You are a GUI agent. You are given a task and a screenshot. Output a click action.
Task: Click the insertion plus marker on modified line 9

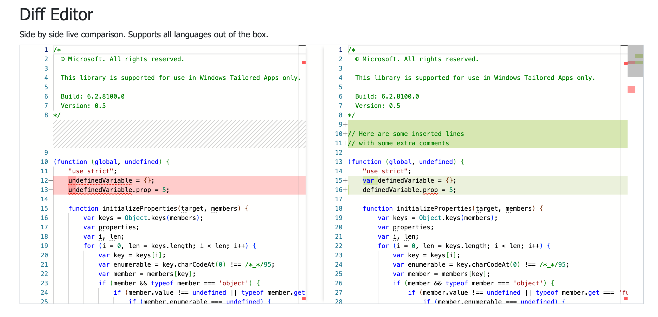click(x=345, y=124)
